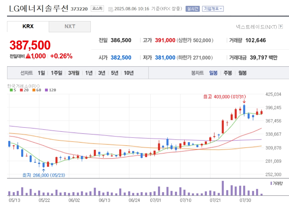Click the purple 120-day average legend square
The width and height of the screenshot is (289, 205).
pos(46,90)
